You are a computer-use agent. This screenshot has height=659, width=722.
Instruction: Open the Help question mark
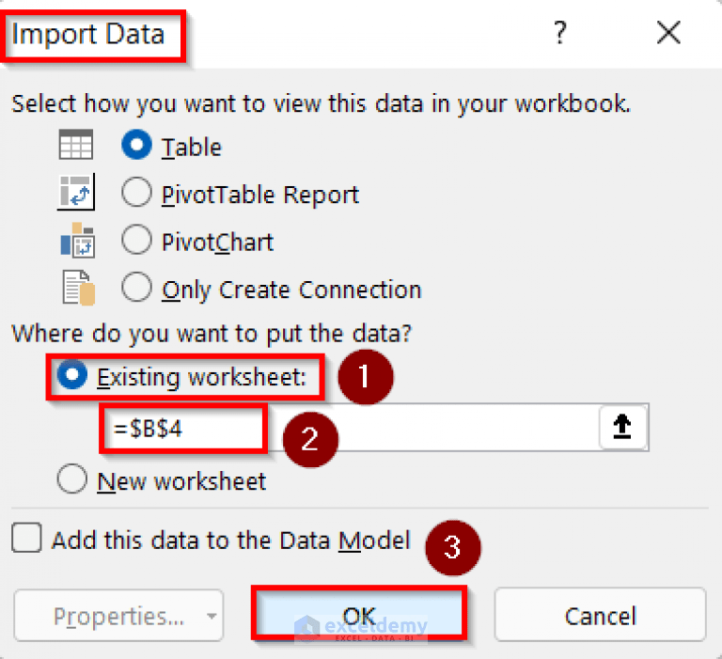tap(560, 32)
